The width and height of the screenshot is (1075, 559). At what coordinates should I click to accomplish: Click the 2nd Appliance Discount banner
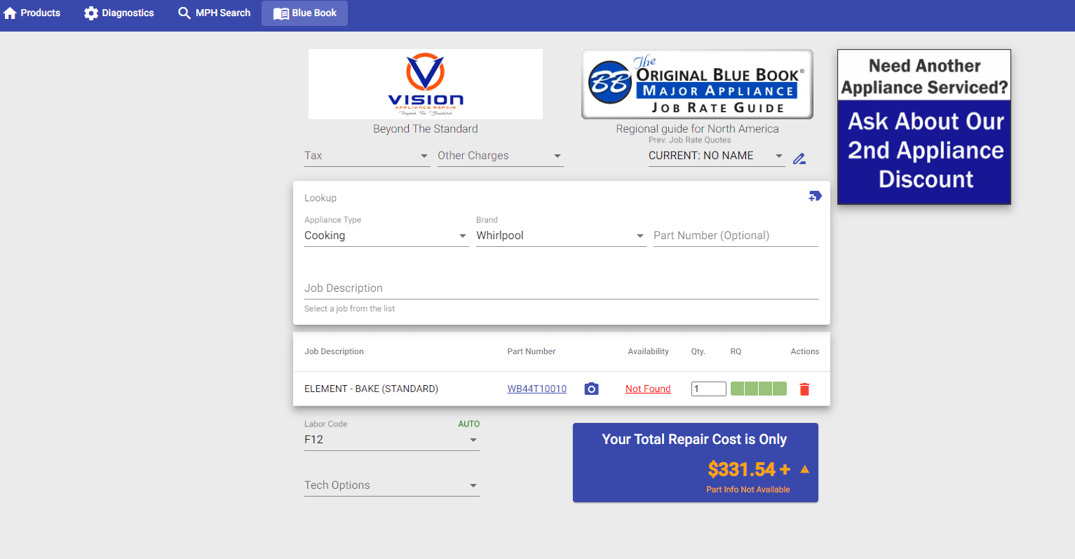(924, 127)
